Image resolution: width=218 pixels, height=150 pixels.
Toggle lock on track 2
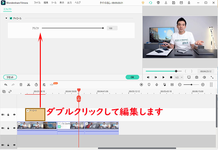pyautogui.click(x=8, y=128)
